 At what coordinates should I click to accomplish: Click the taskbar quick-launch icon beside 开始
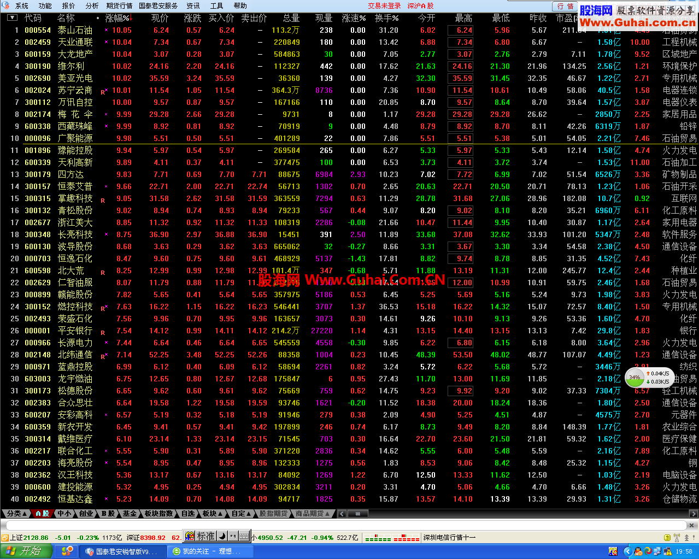coord(67,551)
